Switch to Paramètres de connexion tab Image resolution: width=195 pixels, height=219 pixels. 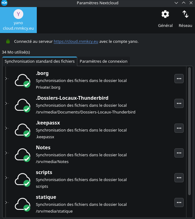click(x=103, y=61)
